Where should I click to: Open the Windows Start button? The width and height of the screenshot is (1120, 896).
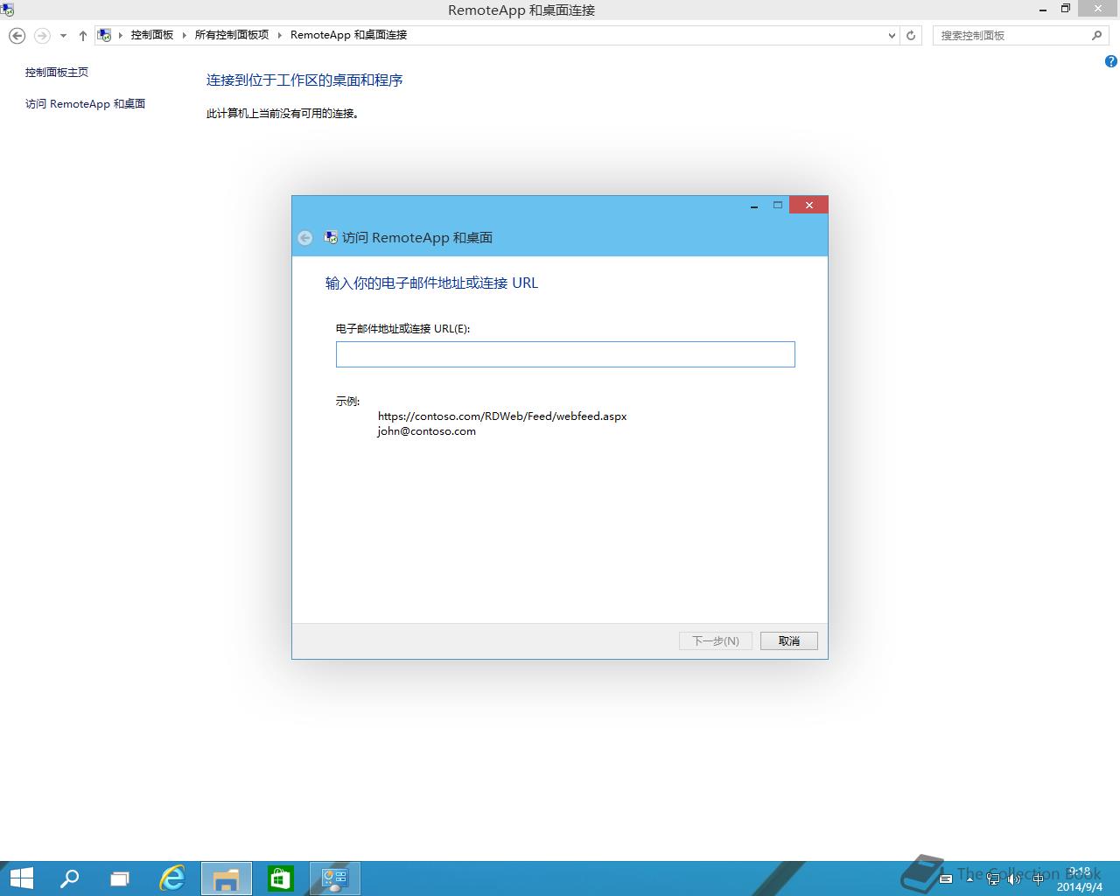pos(21,878)
